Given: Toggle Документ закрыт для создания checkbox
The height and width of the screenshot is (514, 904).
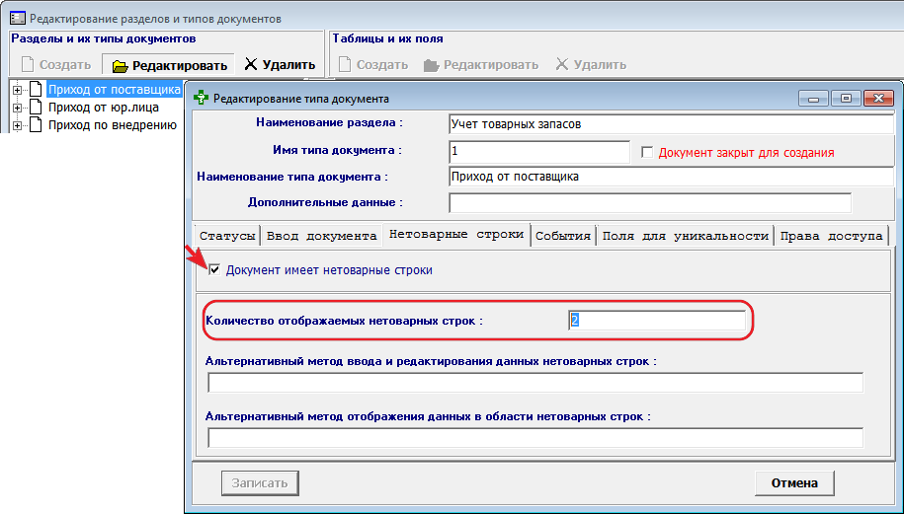Looking at the screenshot, I should tap(648, 153).
